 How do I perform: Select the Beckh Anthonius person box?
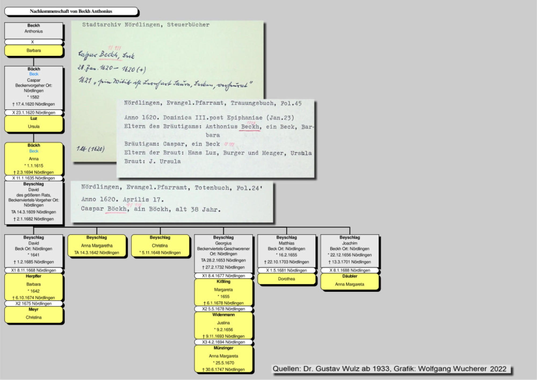[34, 30]
